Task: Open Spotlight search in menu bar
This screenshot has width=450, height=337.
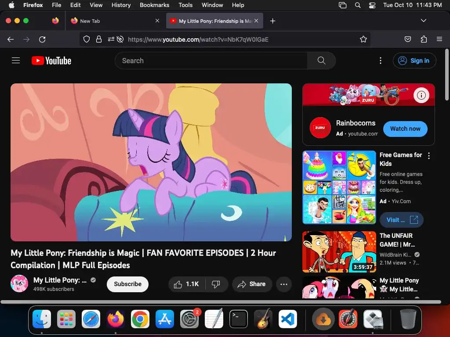Action: (358, 5)
